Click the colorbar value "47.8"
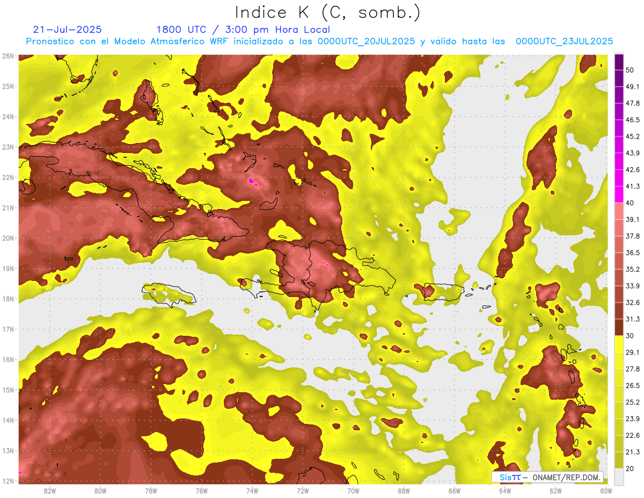This screenshot has height=498, width=644. tap(632, 103)
